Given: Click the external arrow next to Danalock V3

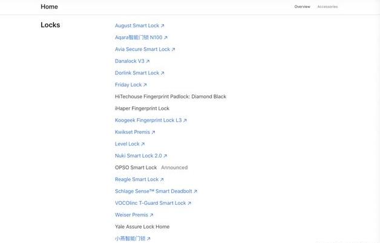Looking at the screenshot, I should 148,61.
